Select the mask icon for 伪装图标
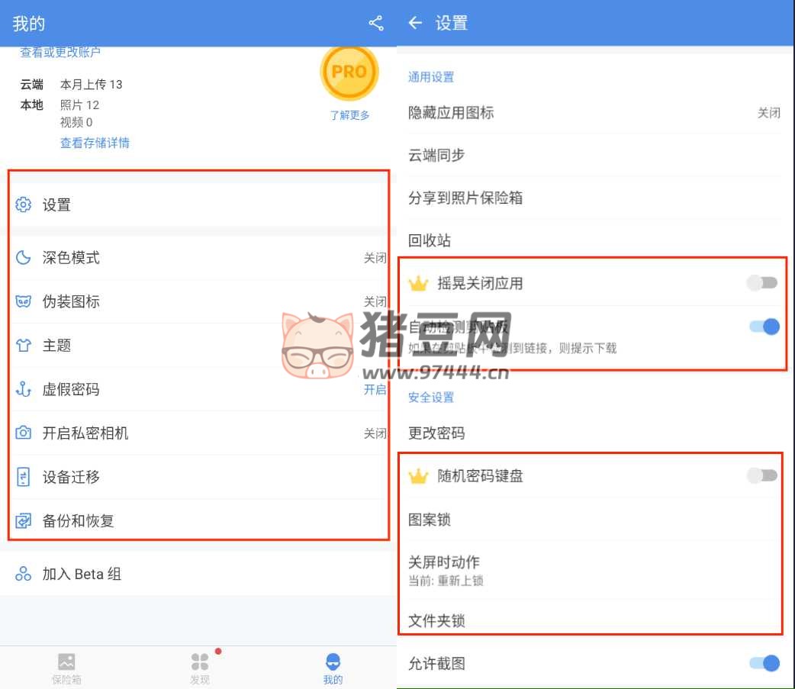This screenshot has width=795, height=689. pos(24,301)
